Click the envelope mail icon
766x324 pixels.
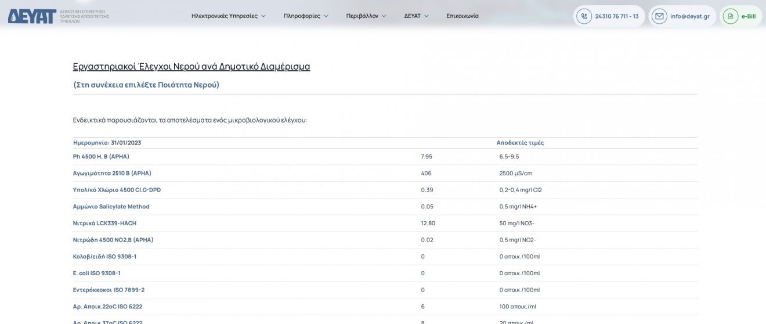(x=659, y=16)
